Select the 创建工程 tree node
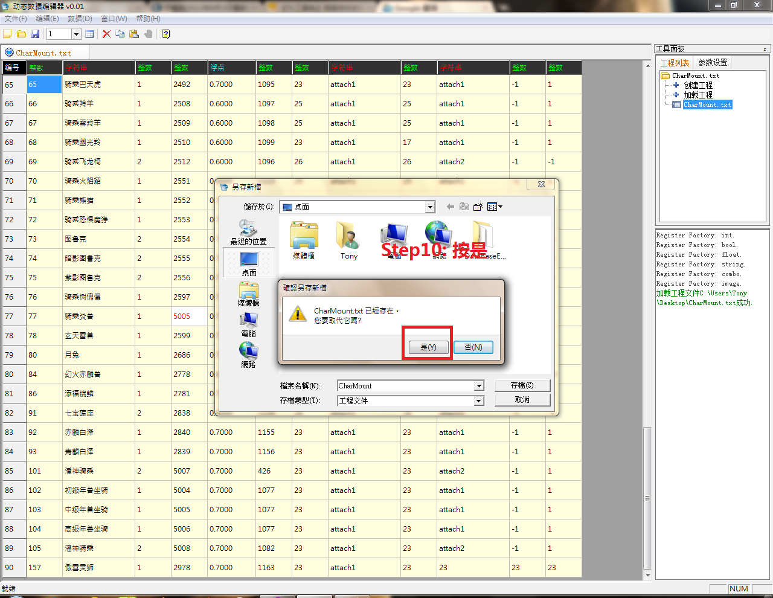The width and height of the screenshot is (773, 598). 698,85
